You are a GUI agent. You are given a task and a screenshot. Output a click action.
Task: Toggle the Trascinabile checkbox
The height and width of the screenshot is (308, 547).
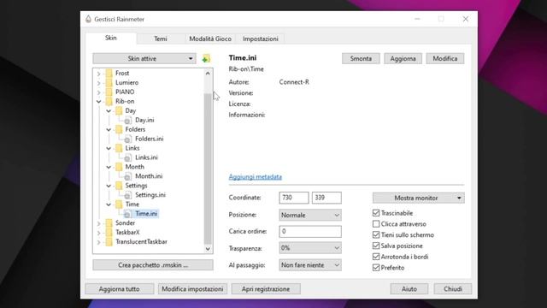(376, 213)
